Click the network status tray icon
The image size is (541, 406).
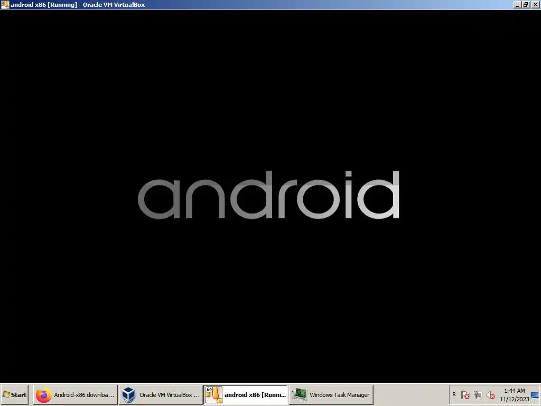(x=478, y=394)
